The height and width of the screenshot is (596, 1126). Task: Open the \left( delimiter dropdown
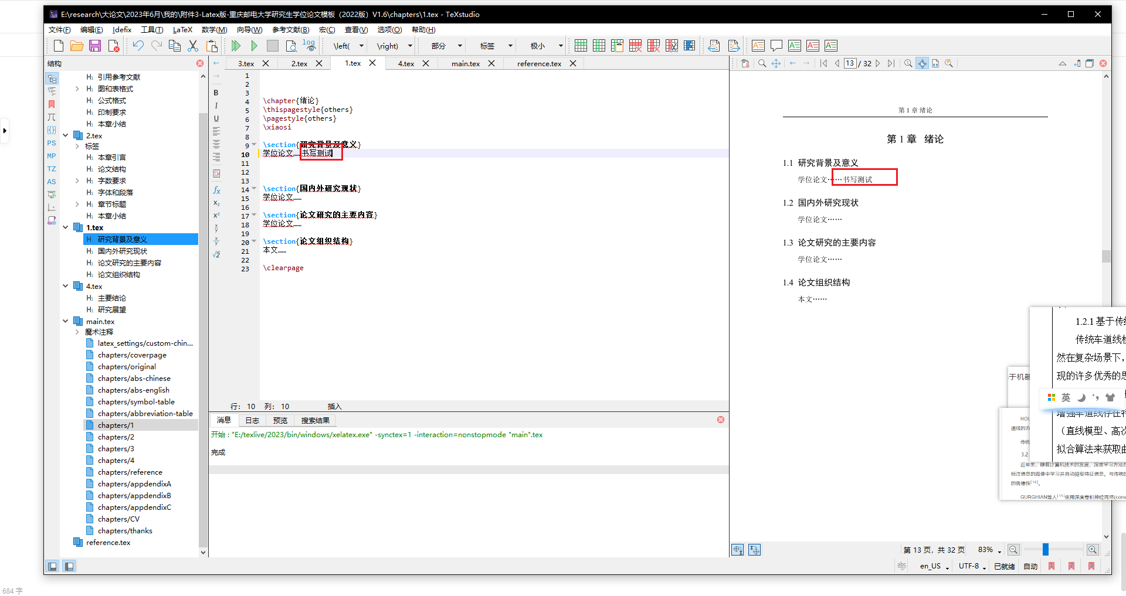click(x=361, y=46)
